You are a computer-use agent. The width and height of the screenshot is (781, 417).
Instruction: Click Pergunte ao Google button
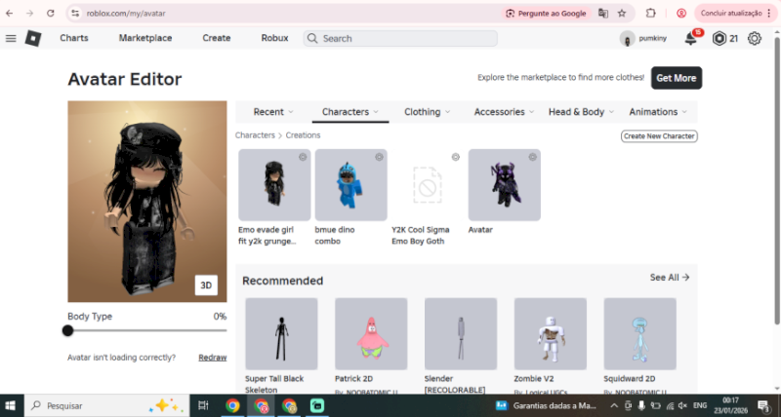pyautogui.click(x=547, y=14)
